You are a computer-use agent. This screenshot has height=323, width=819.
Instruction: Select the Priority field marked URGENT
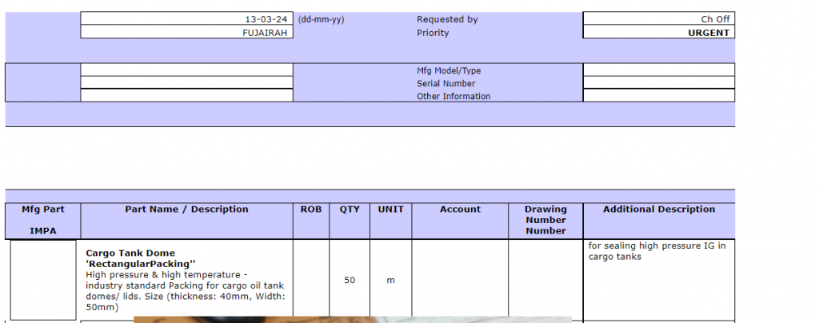point(658,33)
